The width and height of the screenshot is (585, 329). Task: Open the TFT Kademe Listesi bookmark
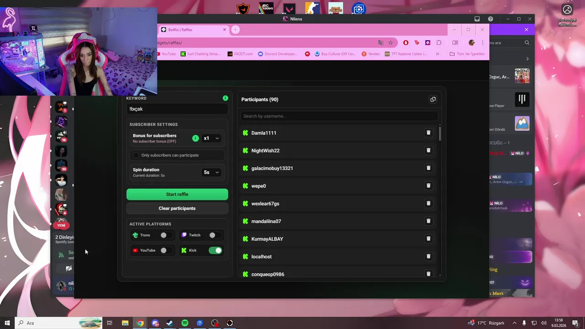pyautogui.click(x=405, y=54)
